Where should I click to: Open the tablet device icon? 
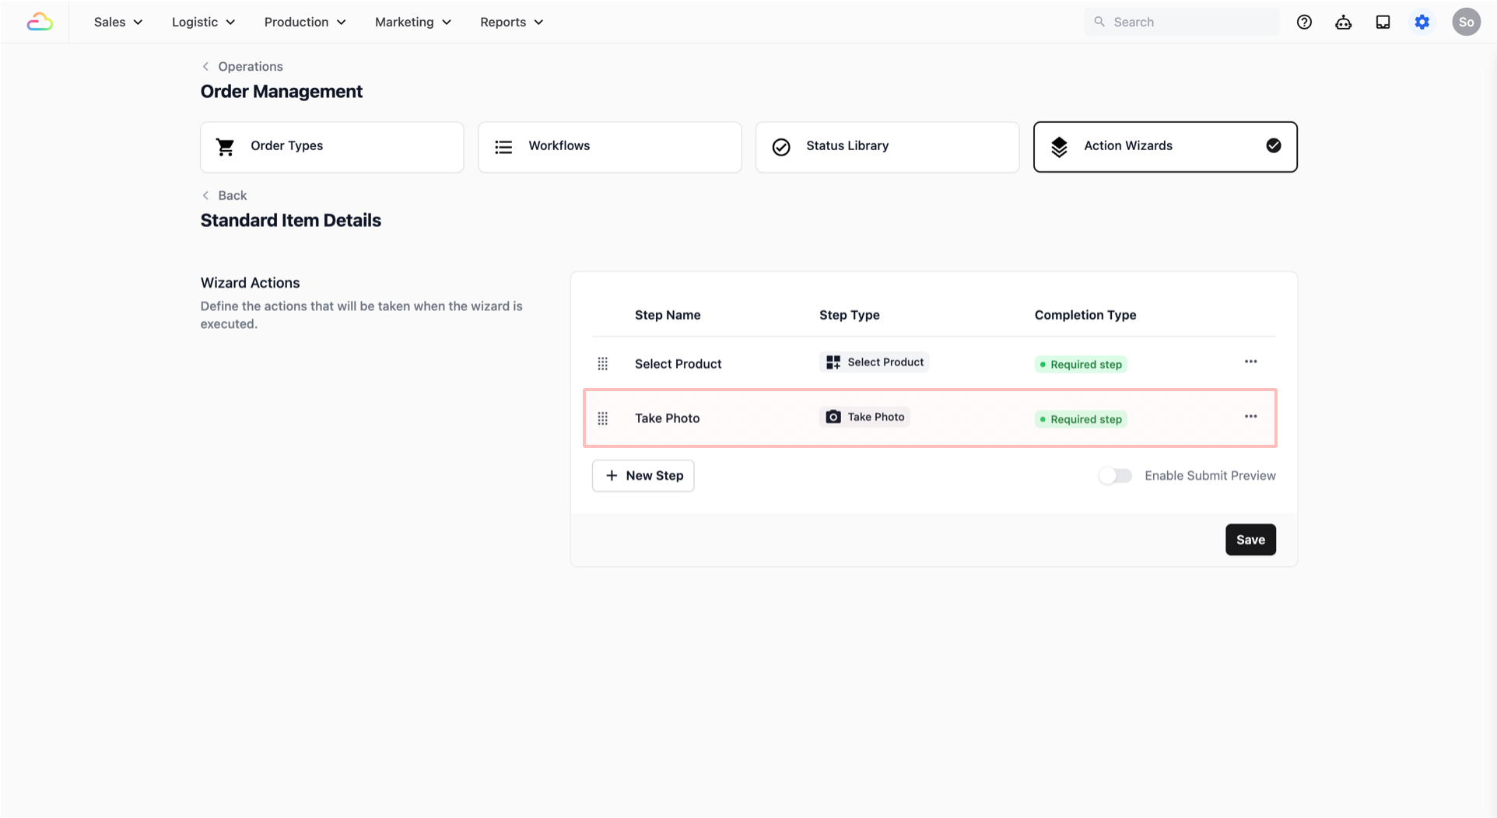tap(1383, 22)
